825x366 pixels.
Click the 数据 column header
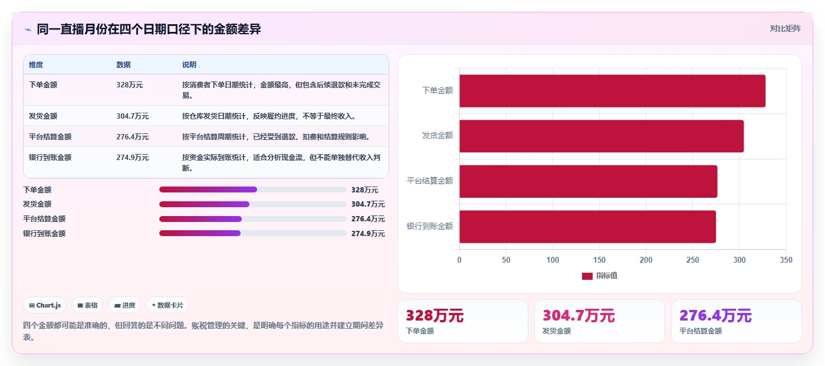[x=124, y=65]
